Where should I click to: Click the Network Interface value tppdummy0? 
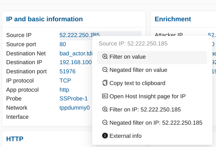pos(75,107)
